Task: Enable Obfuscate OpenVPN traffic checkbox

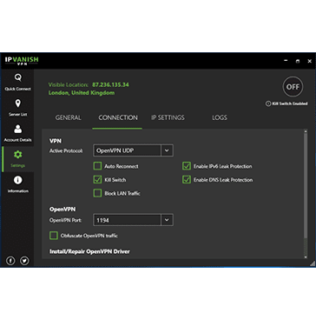Action: pyautogui.click(x=54, y=236)
